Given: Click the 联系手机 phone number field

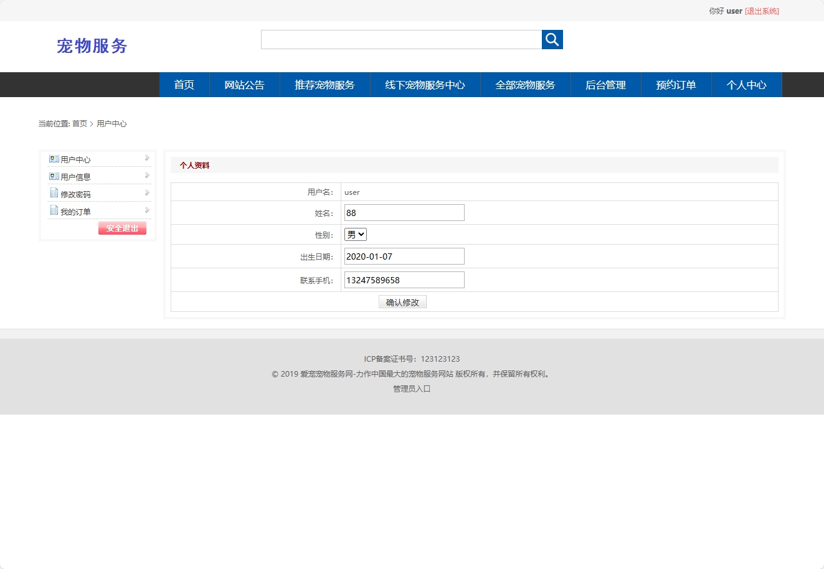Looking at the screenshot, I should [x=404, y=280].
